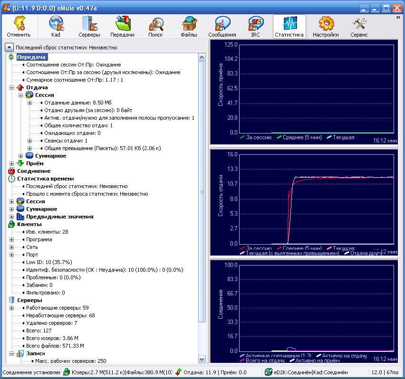Viewport: 405px width, 379px height.
Task: Show hidden toolbar items chevron
Action: [x=398, y=17]
